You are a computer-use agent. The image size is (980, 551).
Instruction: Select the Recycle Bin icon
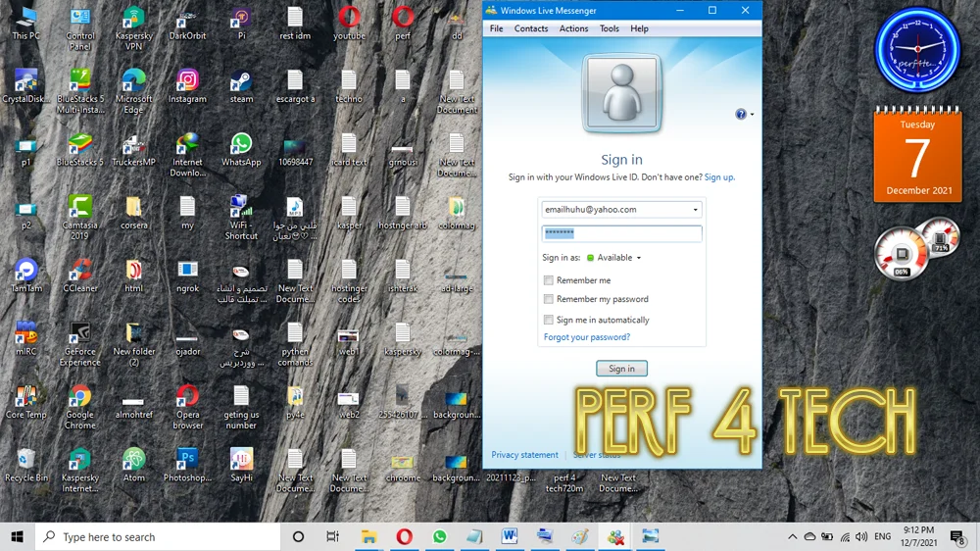pyautogui.click(x=25, y=466)
